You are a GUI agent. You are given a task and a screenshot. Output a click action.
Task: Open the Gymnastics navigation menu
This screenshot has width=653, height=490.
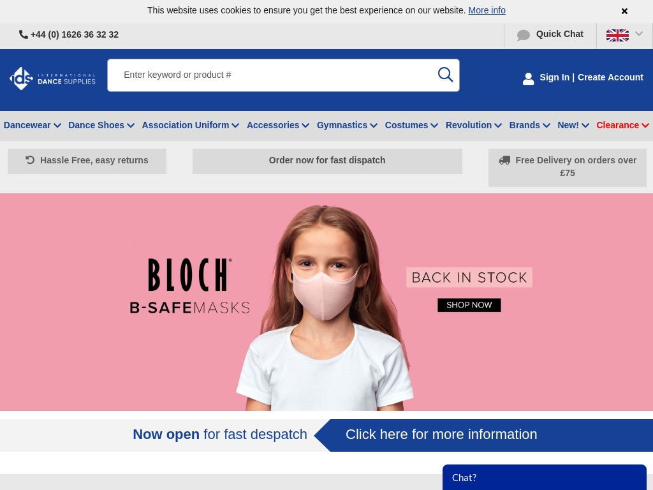347,125
